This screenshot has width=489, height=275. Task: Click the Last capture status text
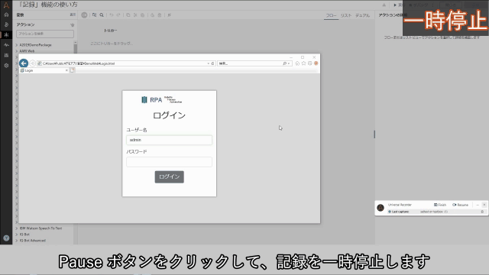400,212
